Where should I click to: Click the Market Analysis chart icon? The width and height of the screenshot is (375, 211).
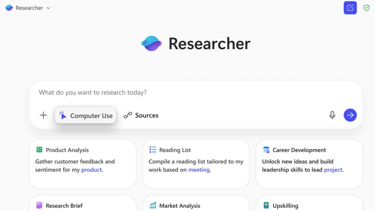[153, 205]
